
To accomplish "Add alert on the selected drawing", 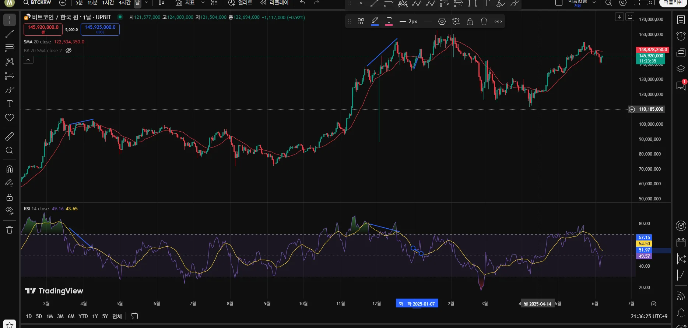I will point(456,22).
